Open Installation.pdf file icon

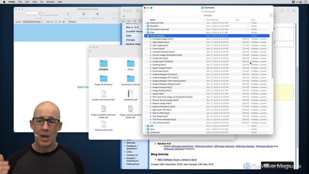click(x=130, y=94)
